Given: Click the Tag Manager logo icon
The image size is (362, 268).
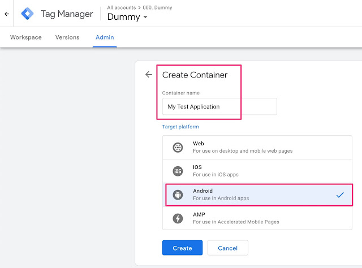Looking at the screenshot, I should [x=27, y=14].
